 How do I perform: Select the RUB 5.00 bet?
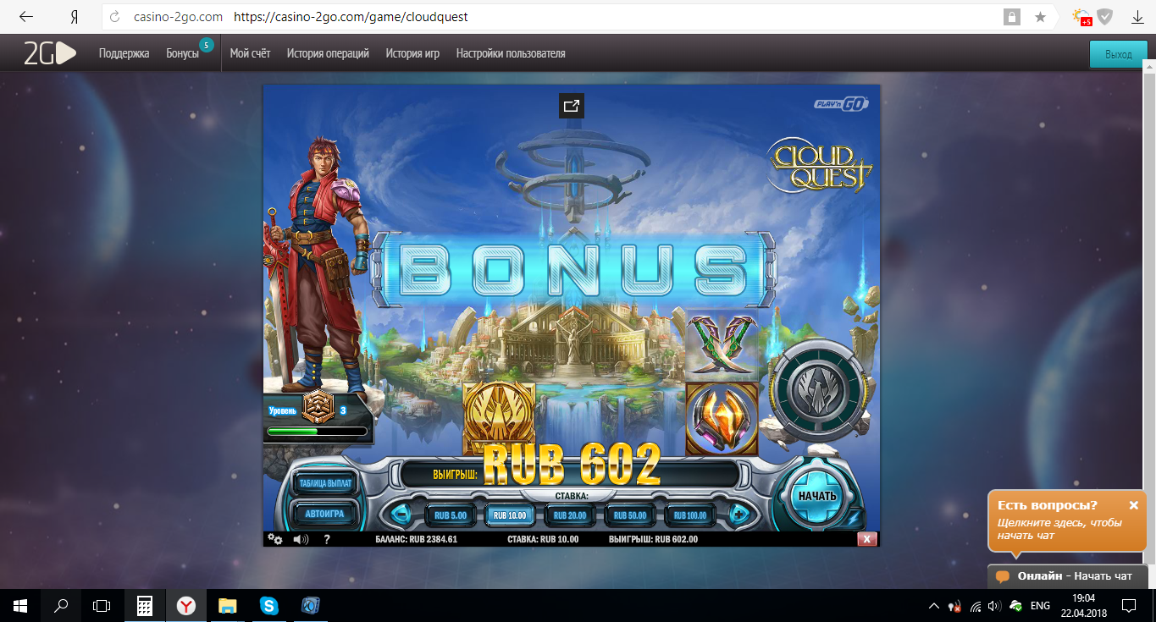click(451, 515)
